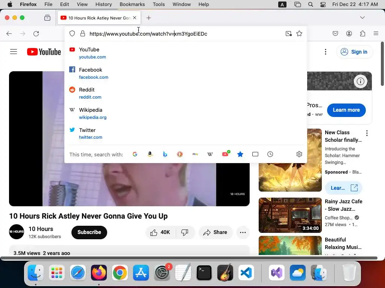Open the Firefox application hamburger menu
This screenshot has width=385, height=288.
point(376,33)
